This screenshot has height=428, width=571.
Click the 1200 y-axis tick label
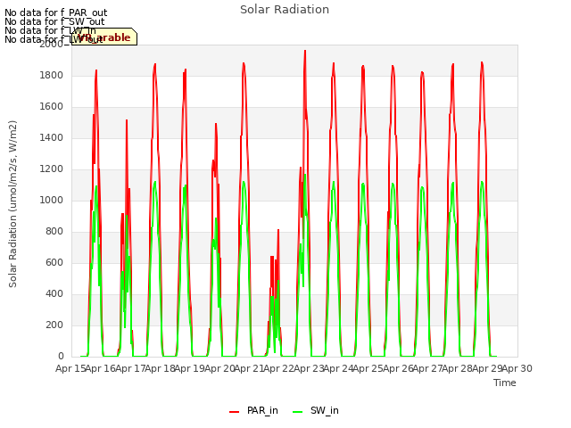52,169
